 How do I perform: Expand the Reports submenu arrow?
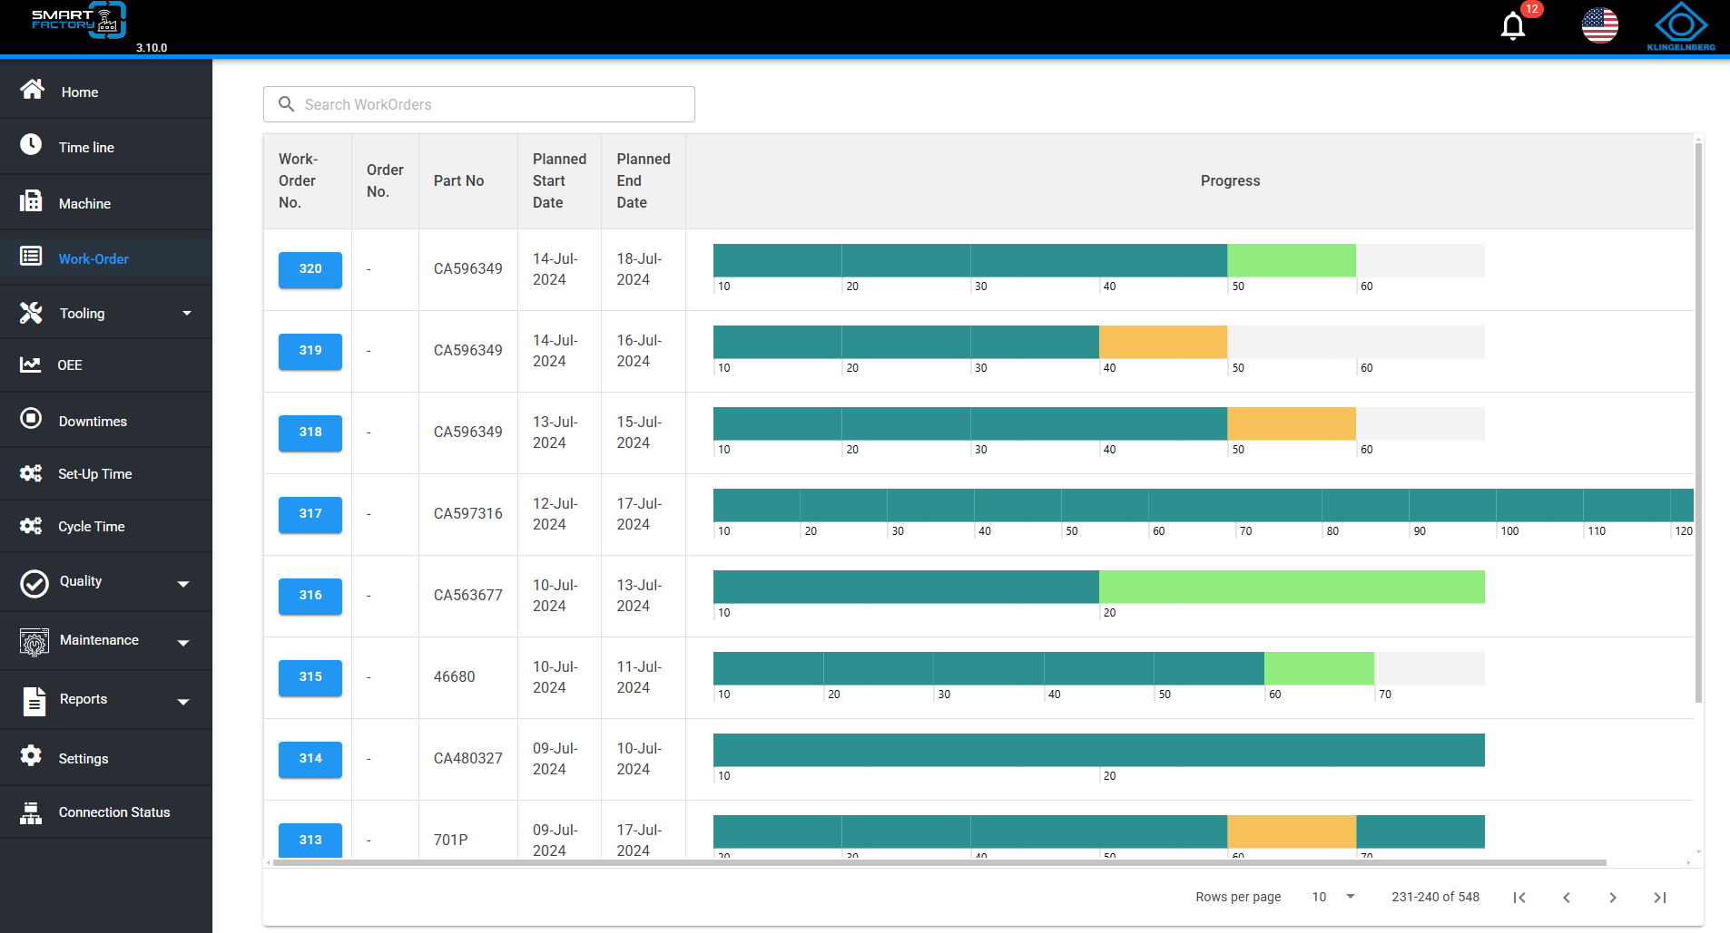[x=183, y=702]
